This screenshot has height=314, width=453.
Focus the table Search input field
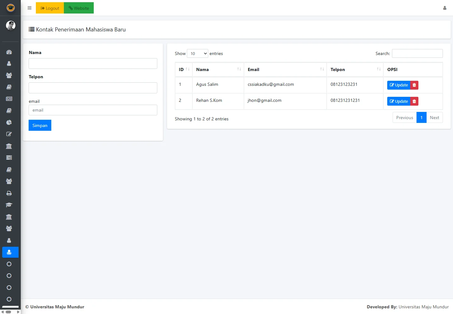point(417,53)
